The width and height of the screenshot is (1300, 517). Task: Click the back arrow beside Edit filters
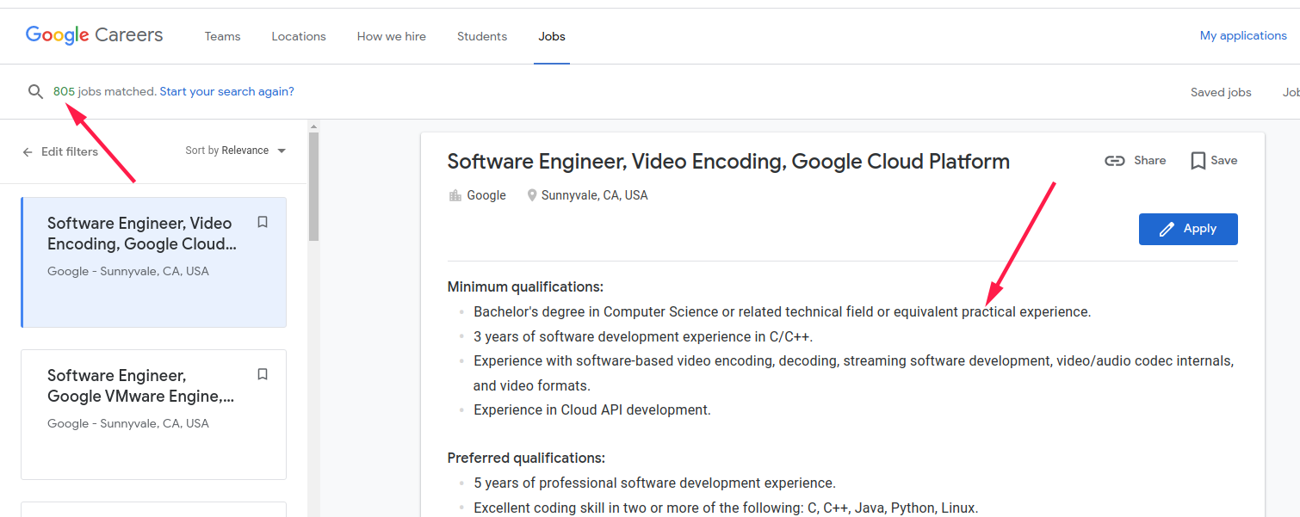coord(28,151)
